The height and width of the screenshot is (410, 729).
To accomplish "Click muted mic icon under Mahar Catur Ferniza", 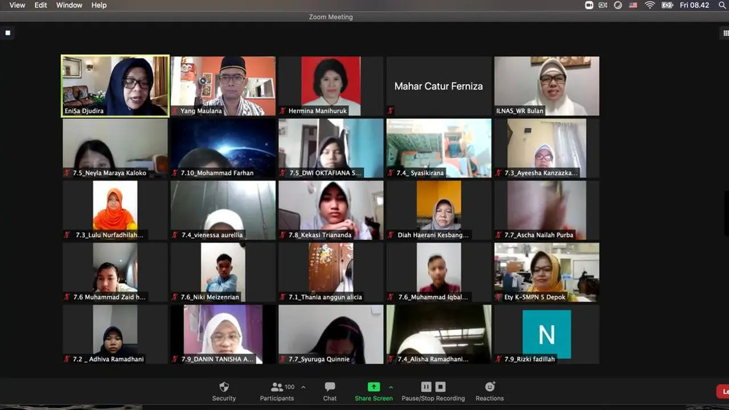I will 391,111.
